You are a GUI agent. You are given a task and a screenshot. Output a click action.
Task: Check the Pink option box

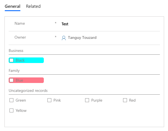point(49,100)
